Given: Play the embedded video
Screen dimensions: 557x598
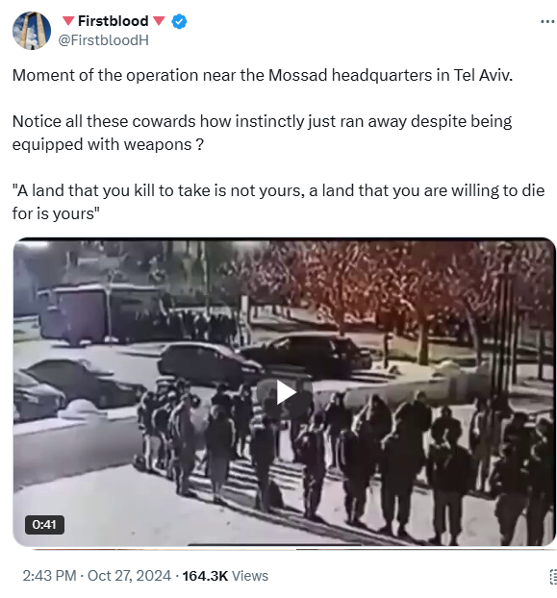Looking at the screenshot, I should point(286,393).
